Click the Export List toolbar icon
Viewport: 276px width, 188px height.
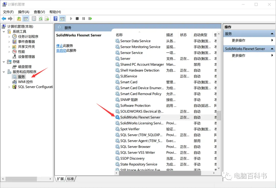pyautogui.click(x=47, y=19)
